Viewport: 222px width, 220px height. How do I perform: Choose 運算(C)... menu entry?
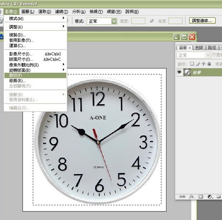coord(35,46)
